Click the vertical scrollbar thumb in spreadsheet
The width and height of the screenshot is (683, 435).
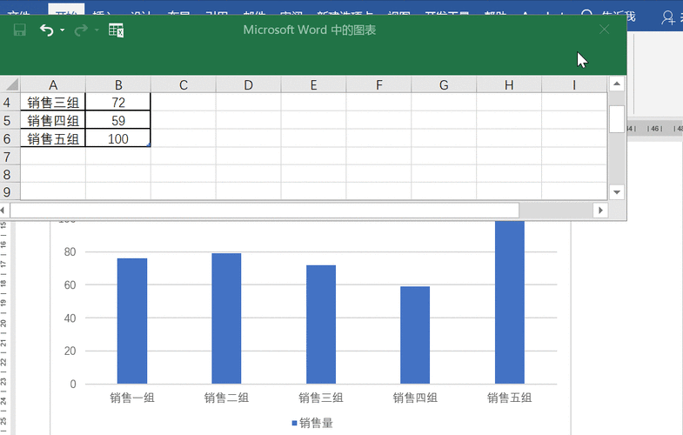pos(617,119)
